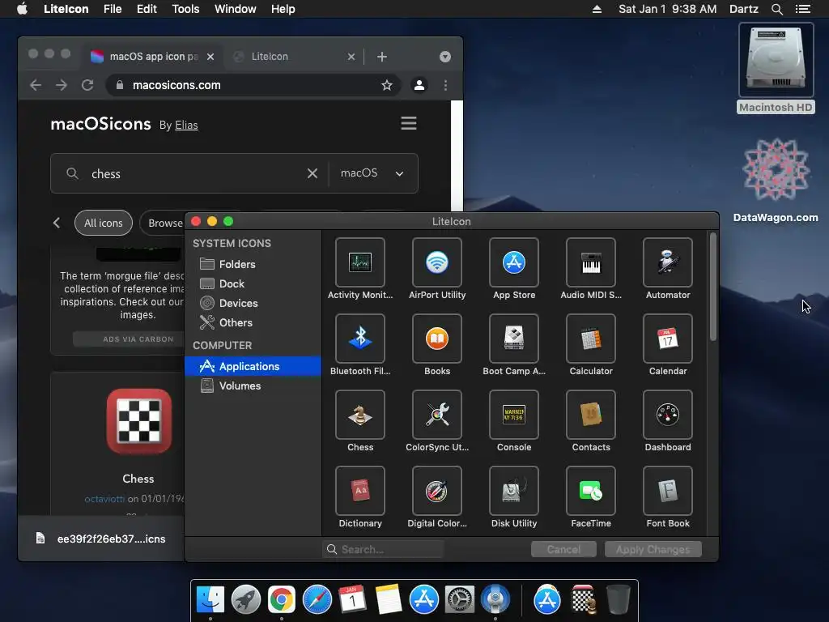Bookmark the page with the star icon
Viewport: 829px width, 622px height.
click(387, 85)
